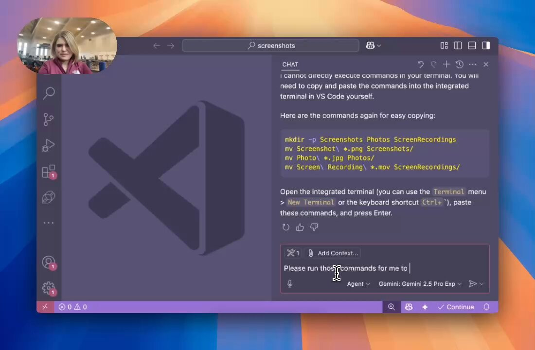Mark response as helpful thumbs up
535x350 pixels.
300,227
